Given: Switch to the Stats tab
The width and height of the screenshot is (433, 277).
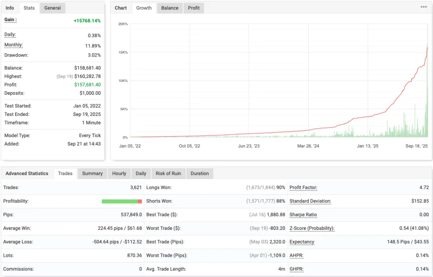Looking at the screenshot, I should pos(29,8).
